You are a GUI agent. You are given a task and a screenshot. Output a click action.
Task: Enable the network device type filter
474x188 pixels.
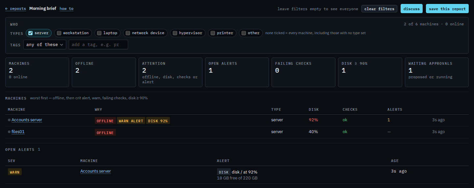point(128,33)
